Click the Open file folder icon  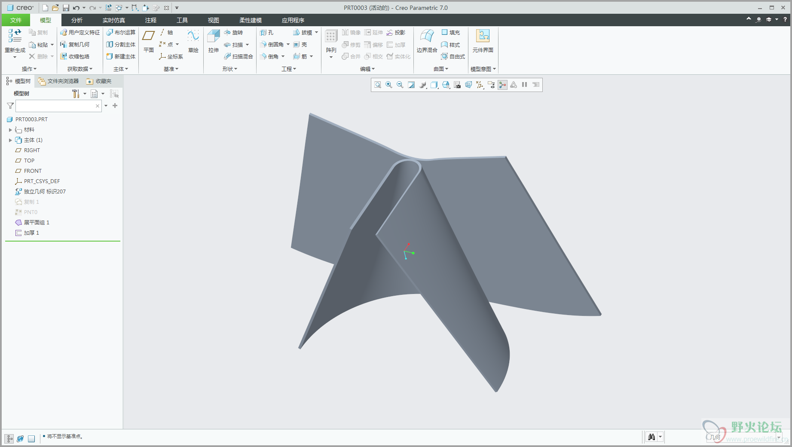(55, 8)
